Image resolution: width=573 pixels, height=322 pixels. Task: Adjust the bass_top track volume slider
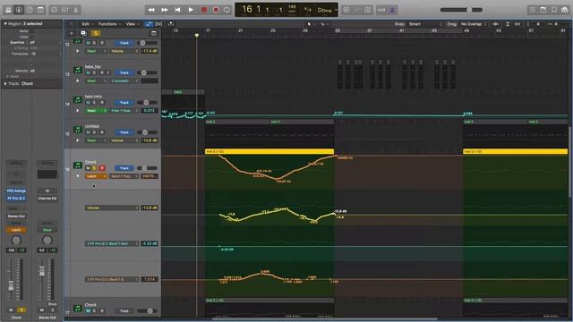click(147, 72)
